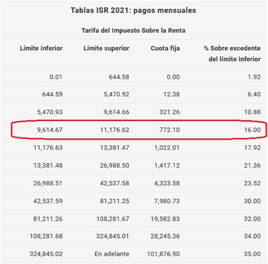Click the percentage cell 10.88
This screenshot has height=264, width=268.
(252, 112)
